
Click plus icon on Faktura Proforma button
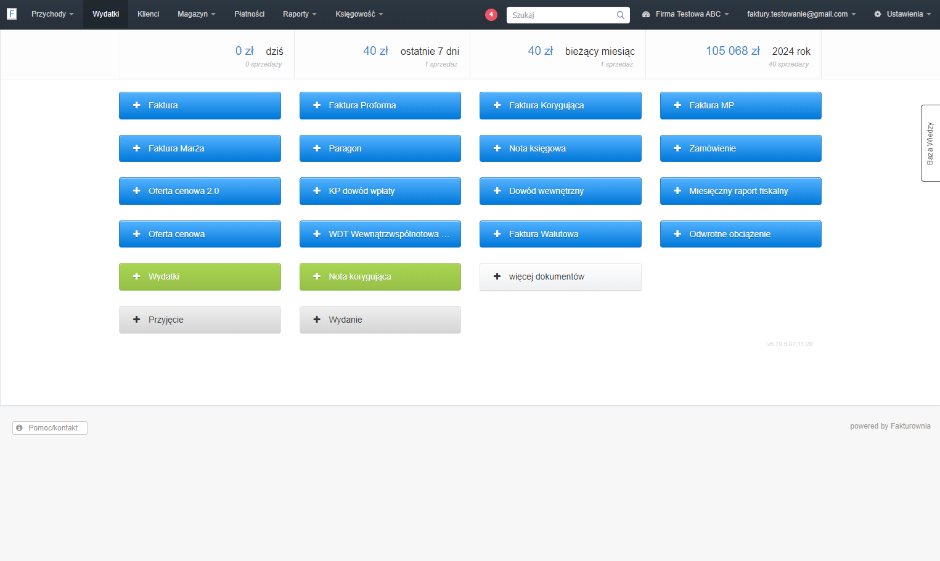tap(317, 105)
